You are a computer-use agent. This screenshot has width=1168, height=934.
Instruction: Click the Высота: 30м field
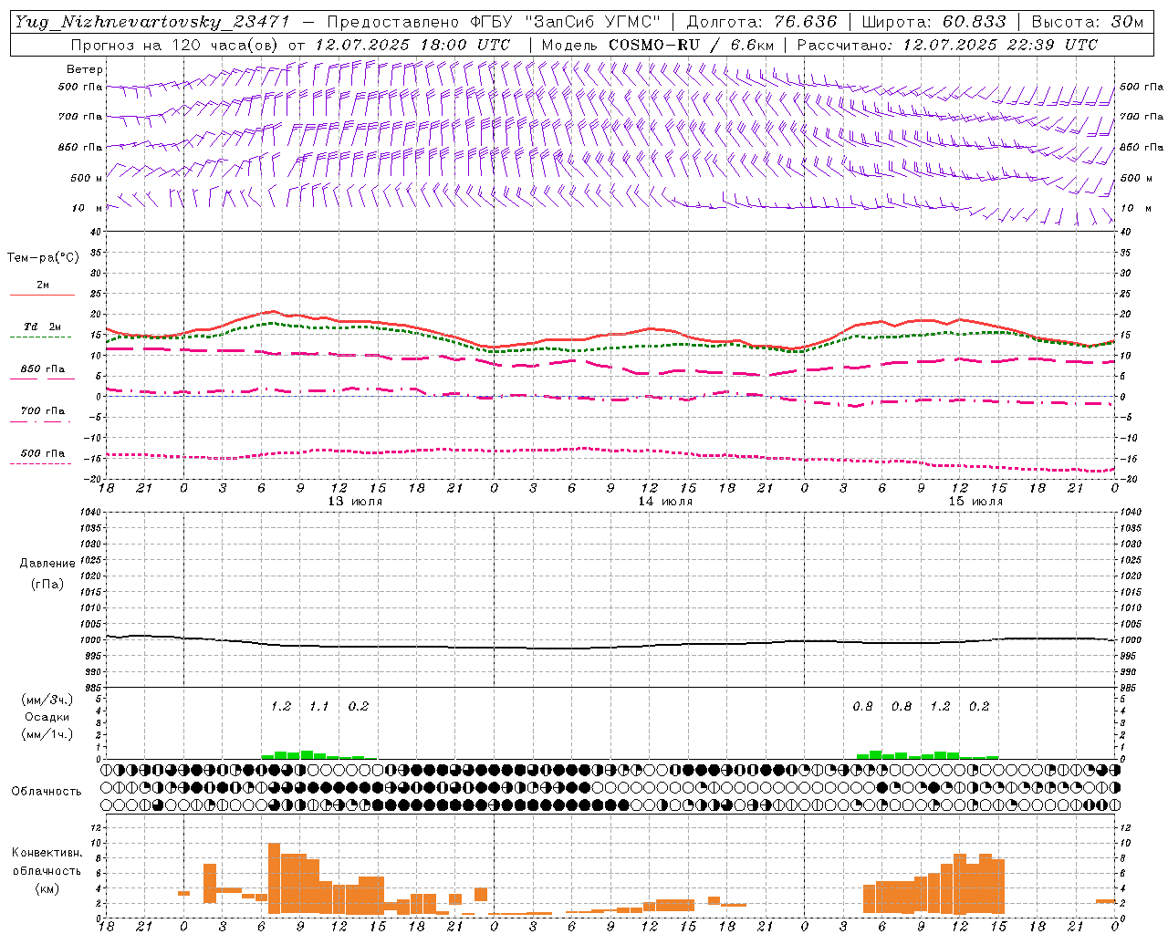point(1087,22)
